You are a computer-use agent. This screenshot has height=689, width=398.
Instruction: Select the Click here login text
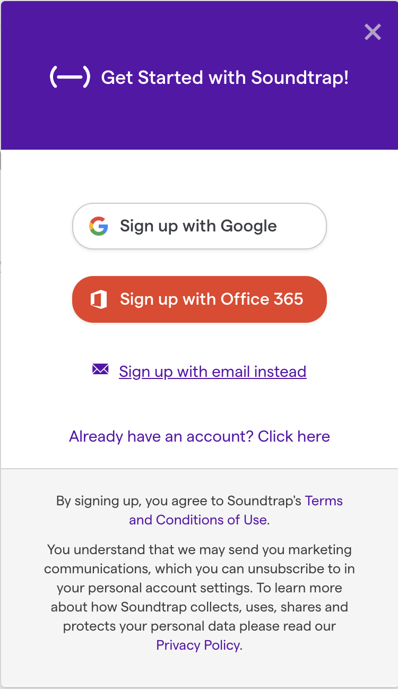(294, 436)
